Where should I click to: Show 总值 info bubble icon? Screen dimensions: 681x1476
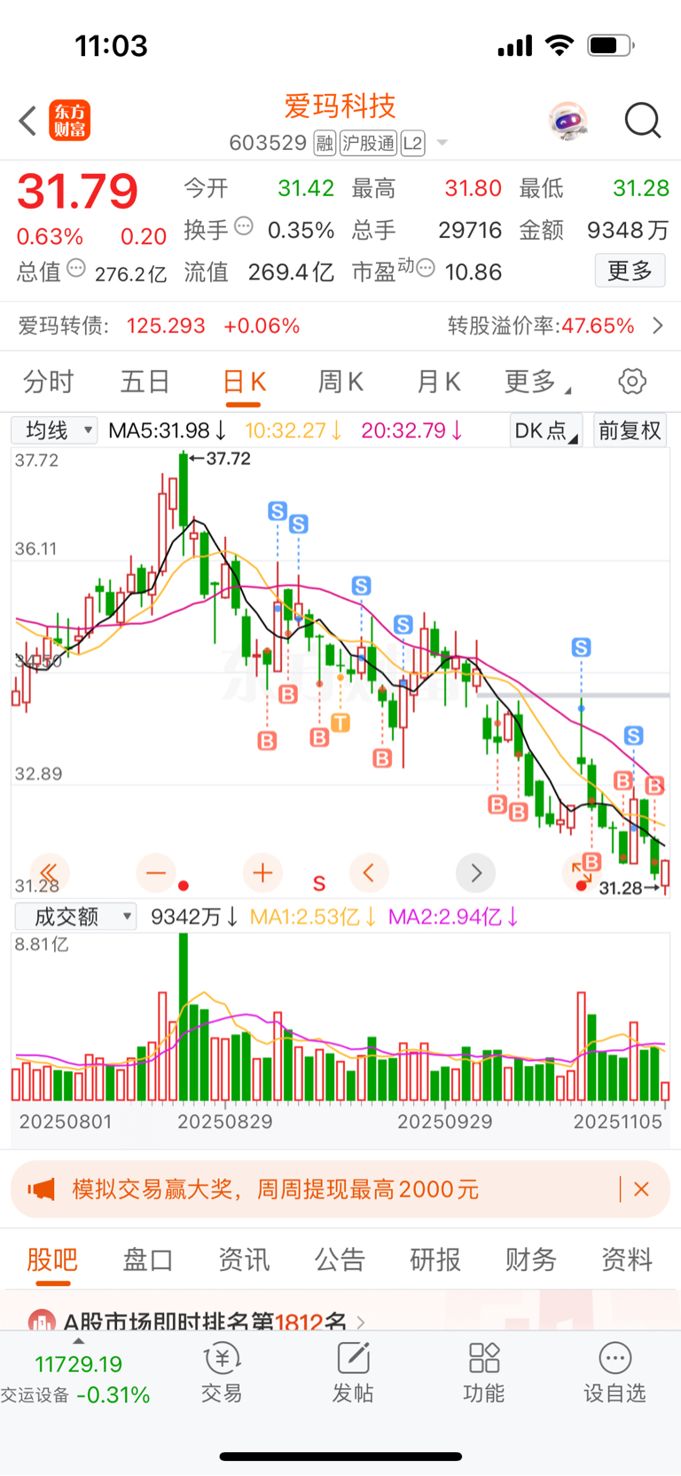click(x=76, y=268)
